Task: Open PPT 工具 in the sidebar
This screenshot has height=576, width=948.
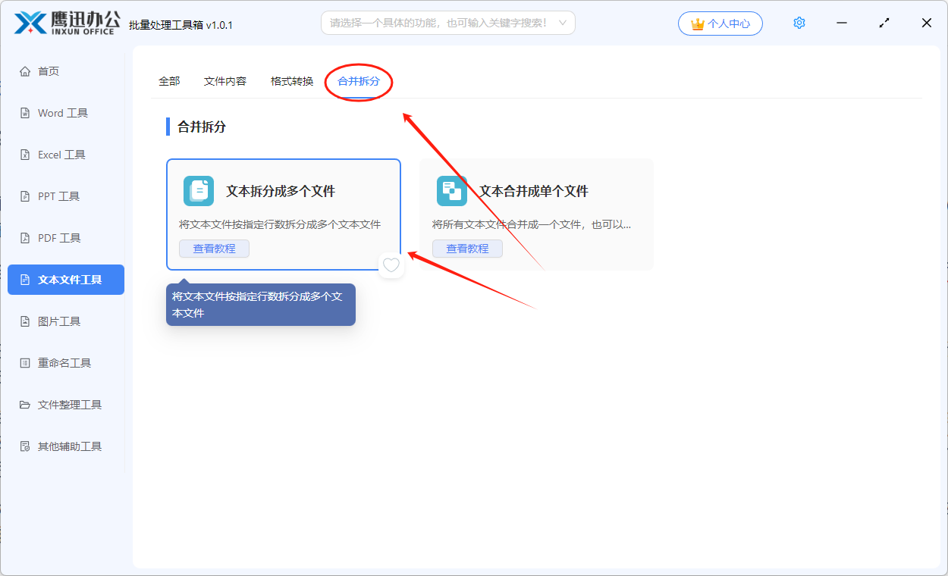Action: click(x=66, y=196)
